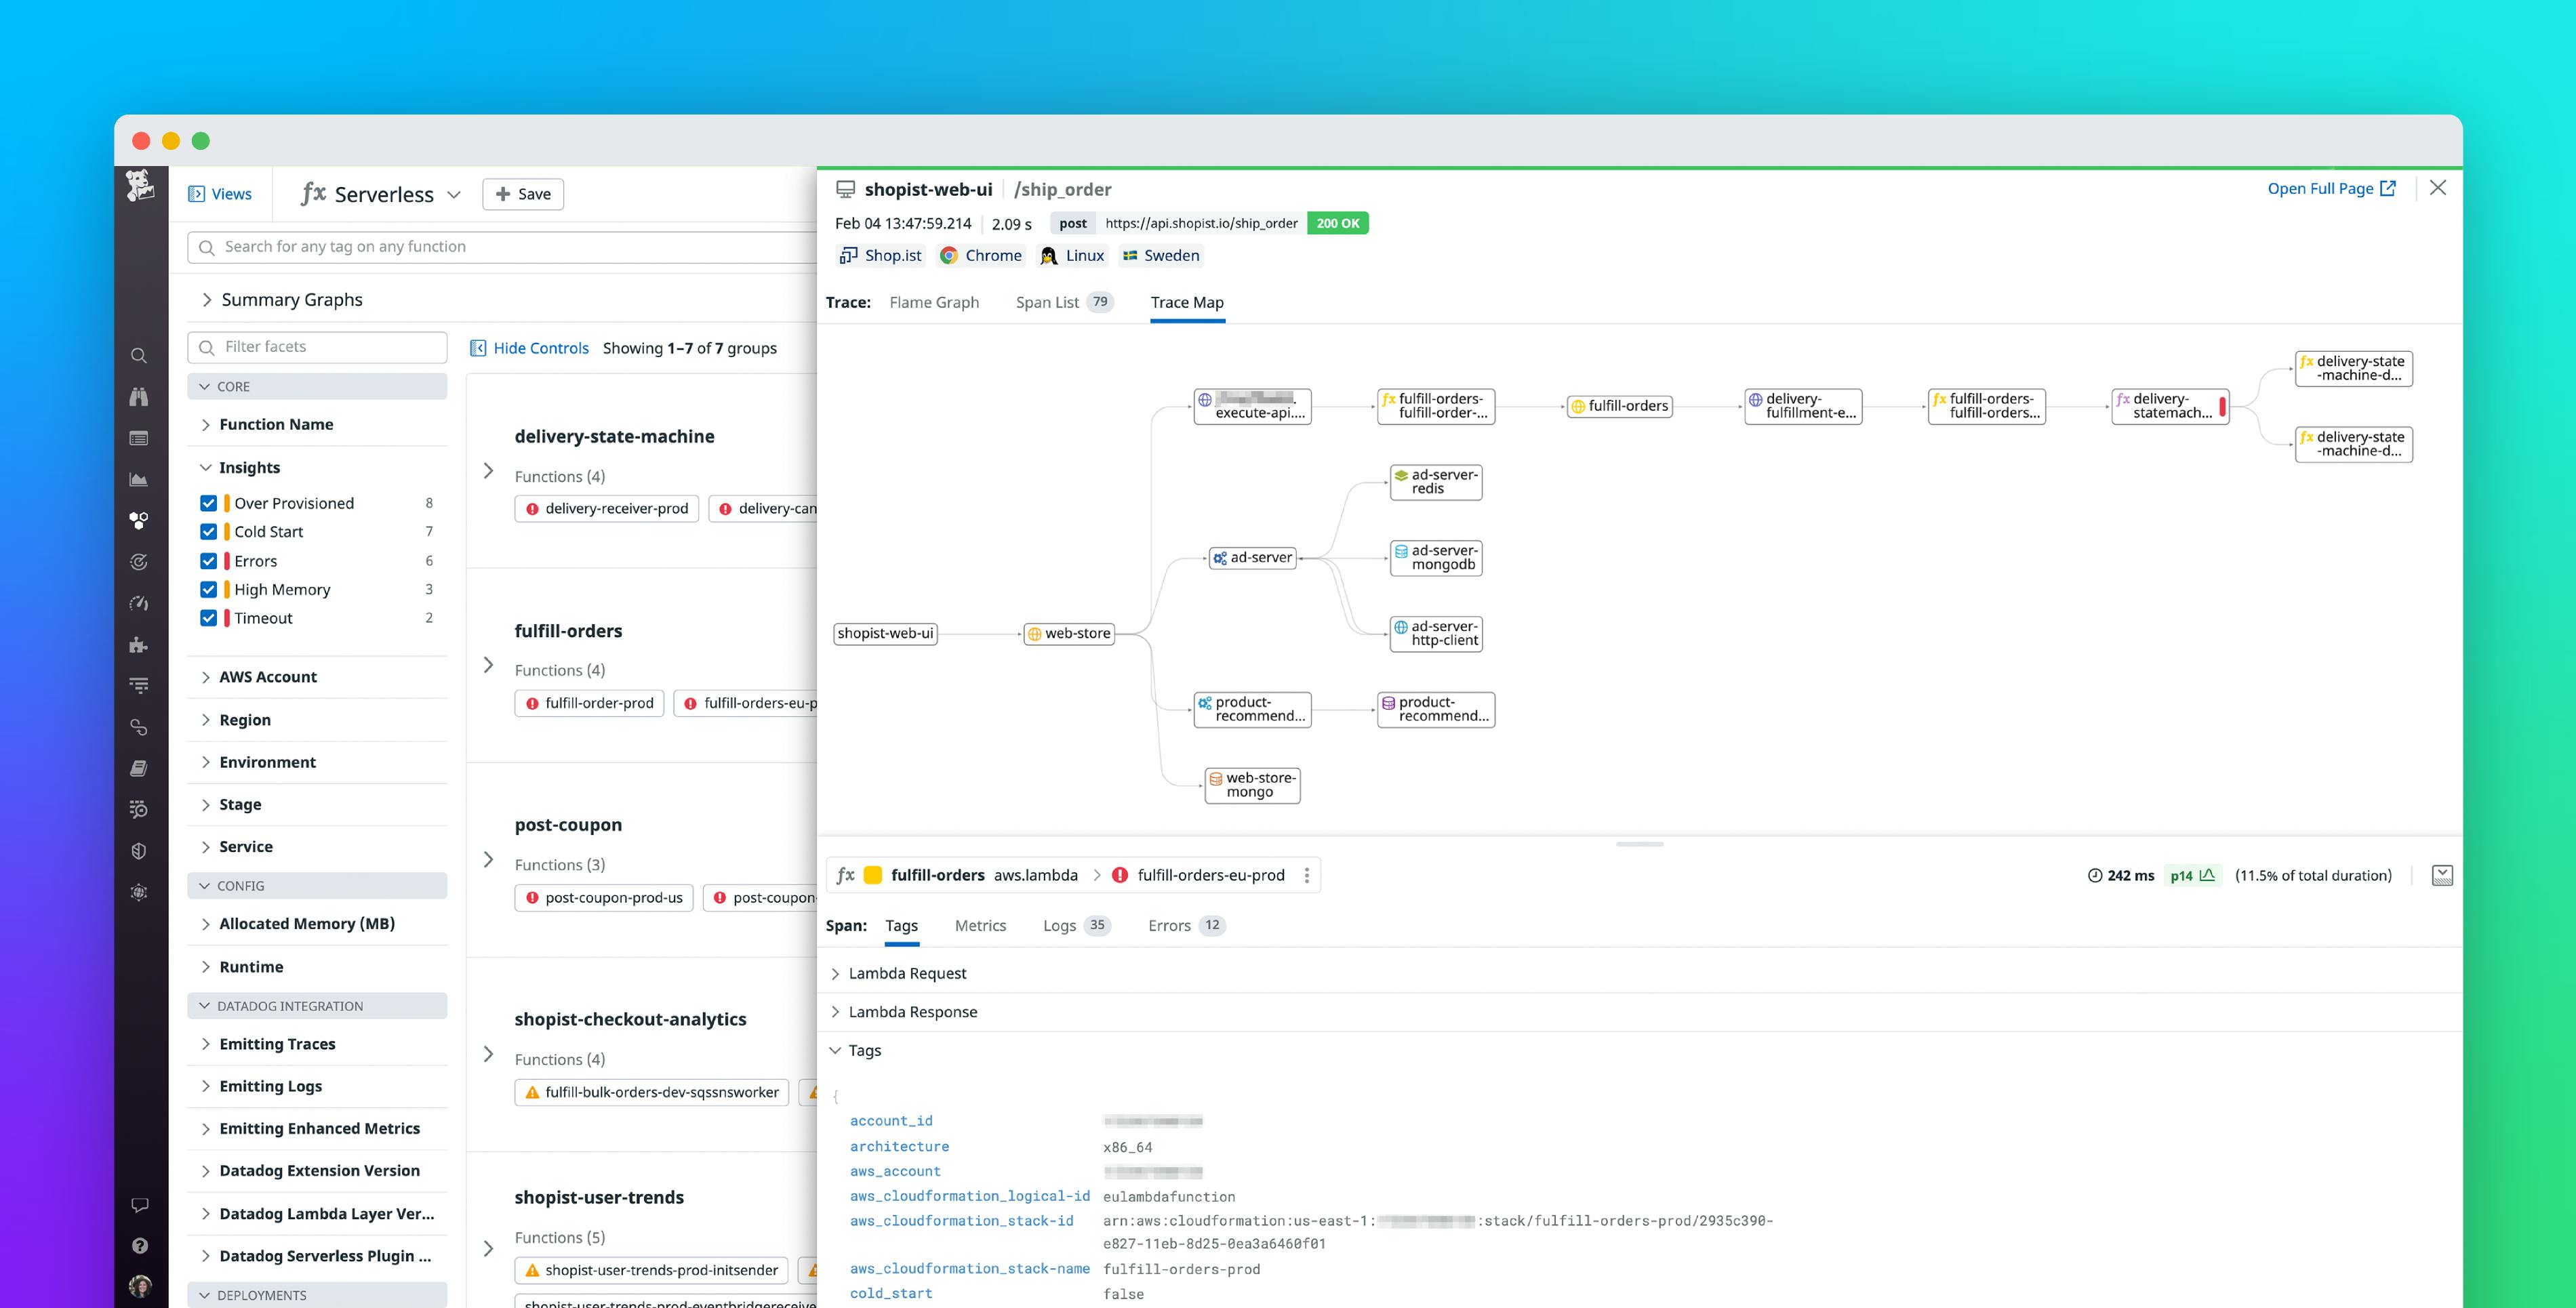Switch to the Flame Graph tab

coord(933,302)
